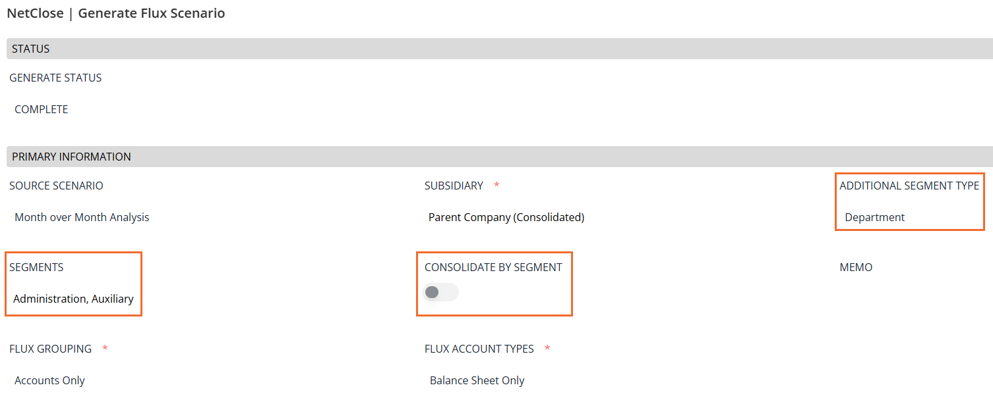Viewport: 993px width, 404px height.
Task: Click the SEGMENTS field label
Action: point(36,267)
